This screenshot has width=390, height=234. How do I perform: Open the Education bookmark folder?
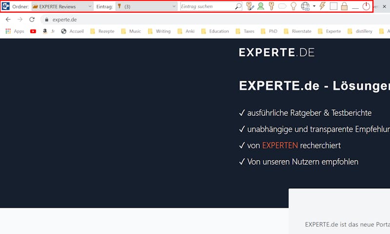(215, 31)
